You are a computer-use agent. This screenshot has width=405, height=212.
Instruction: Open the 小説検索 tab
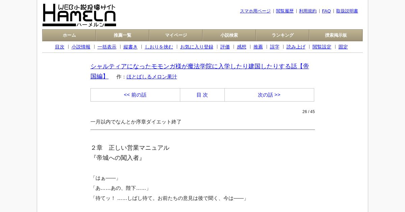pos(229,35)
